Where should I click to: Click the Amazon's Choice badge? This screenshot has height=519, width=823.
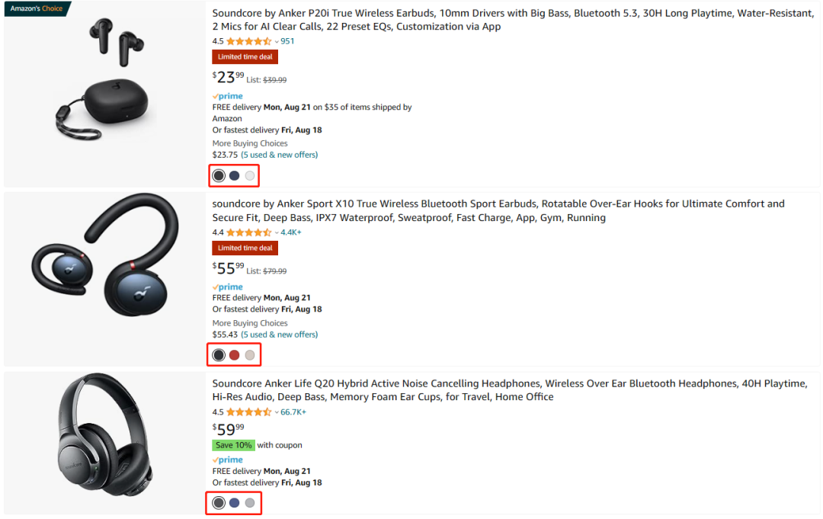(37, 8)
